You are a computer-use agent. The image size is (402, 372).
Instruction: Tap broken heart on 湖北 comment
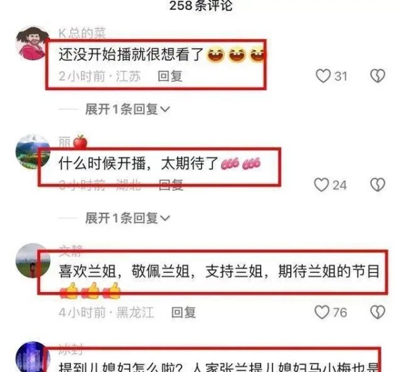[x=378, y=185]
